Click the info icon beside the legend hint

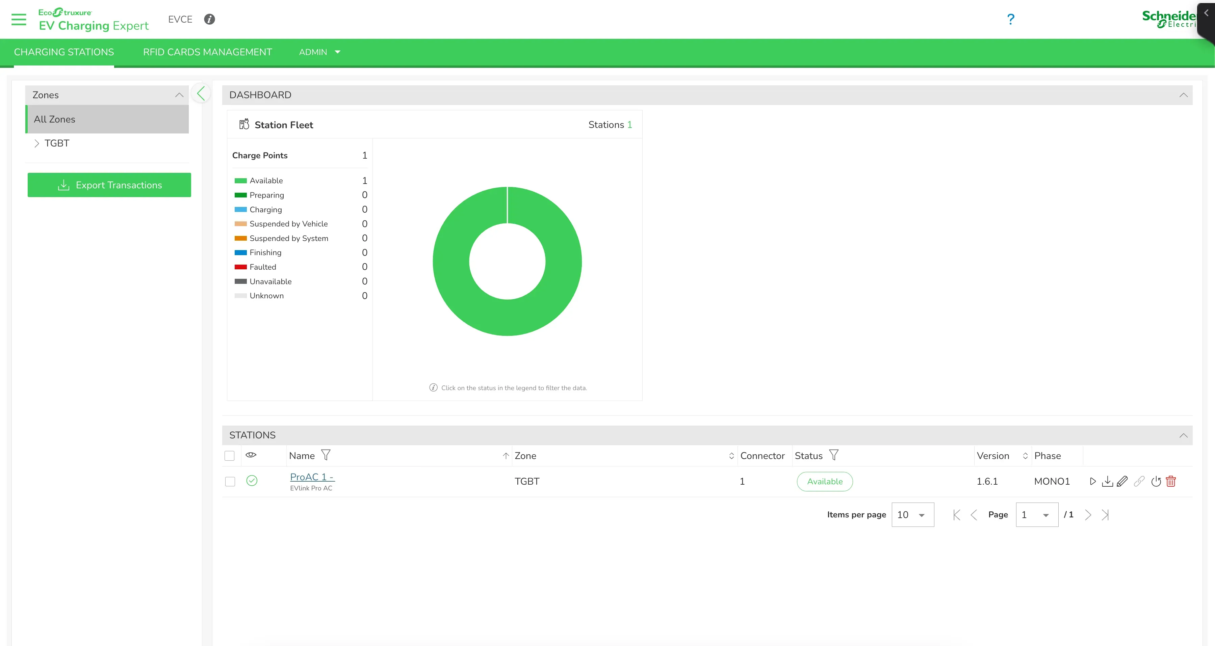[433, 387]
